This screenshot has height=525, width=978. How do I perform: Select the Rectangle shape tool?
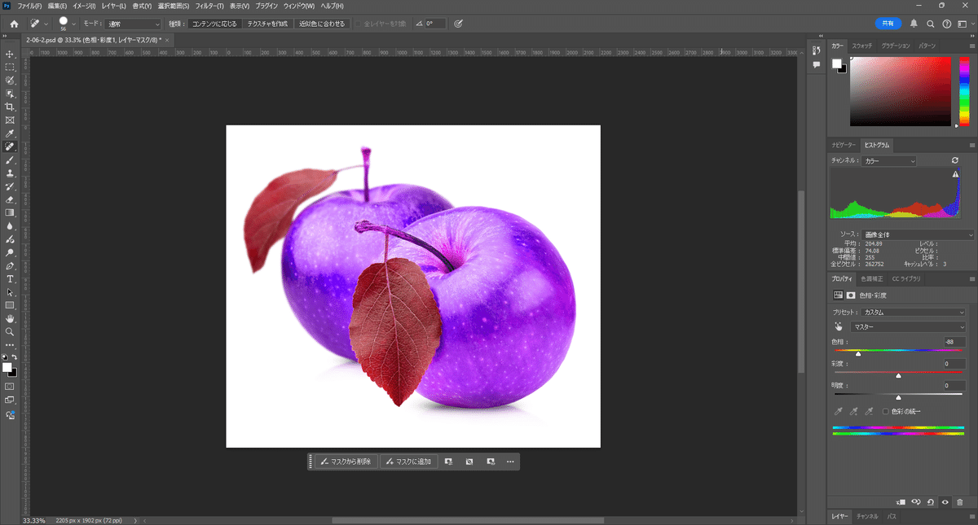(x=10, y=305)
